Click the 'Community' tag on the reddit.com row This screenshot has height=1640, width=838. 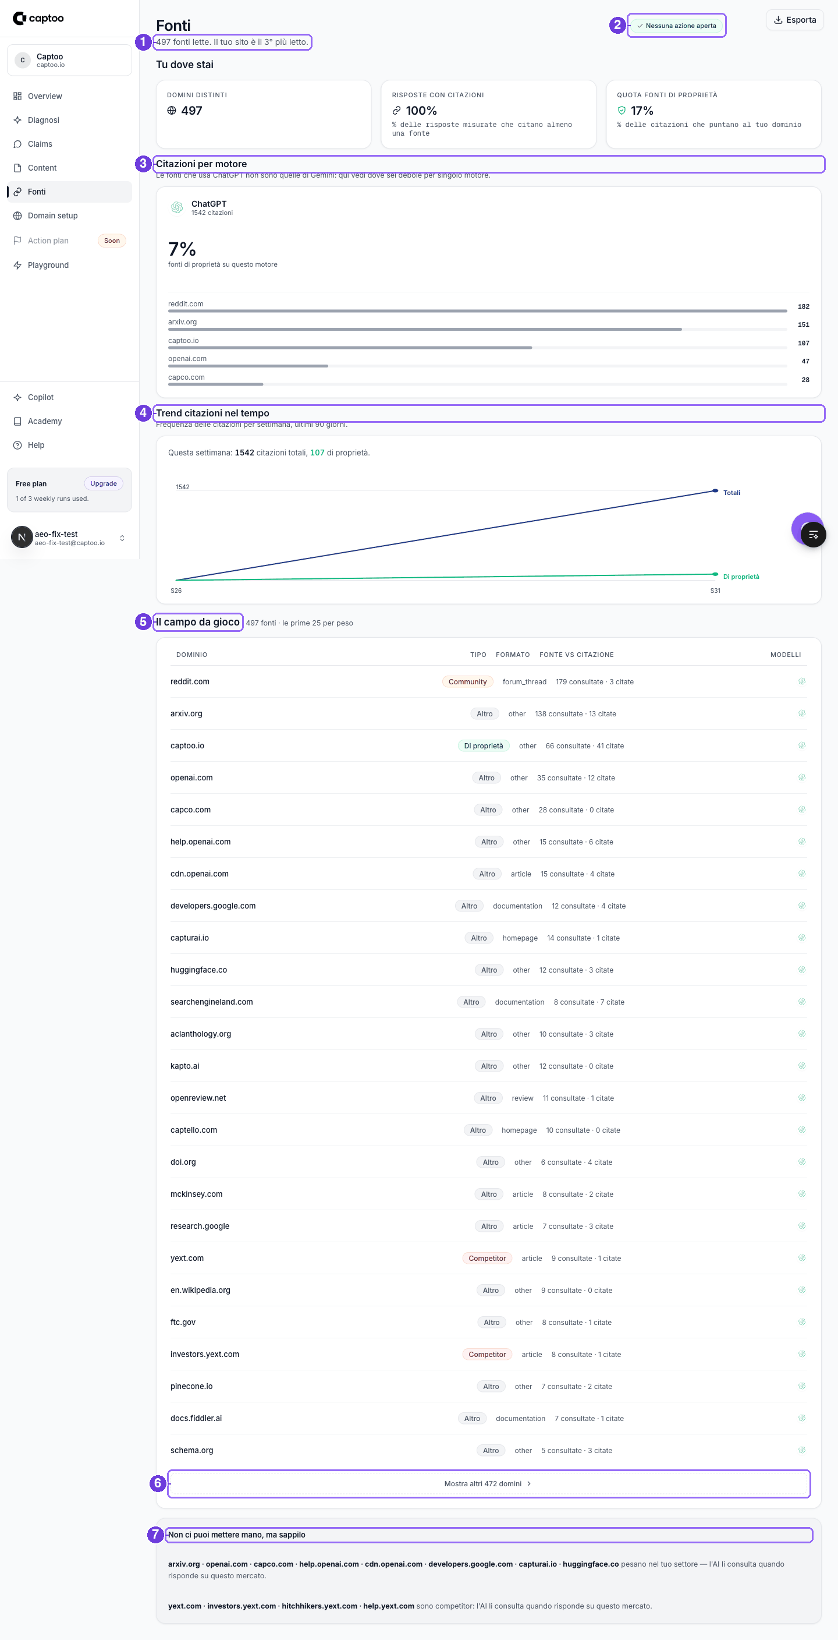[468, 682]
